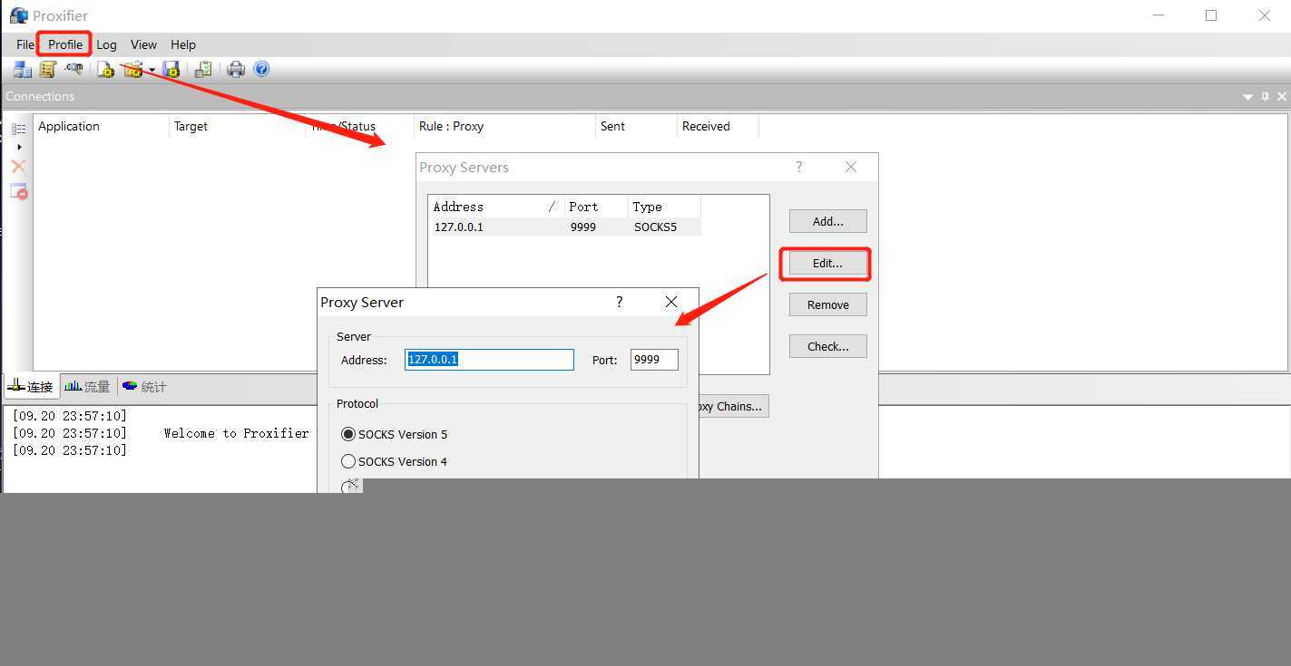1291x666 pixels.
Task: Click SOCKS5 type cell in proxy list
Action: [x=655, y=227]
